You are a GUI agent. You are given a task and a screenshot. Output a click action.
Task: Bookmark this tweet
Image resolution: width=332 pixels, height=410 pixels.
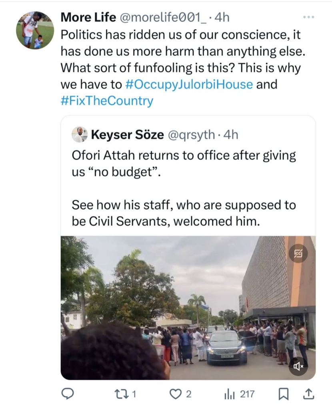284,394
